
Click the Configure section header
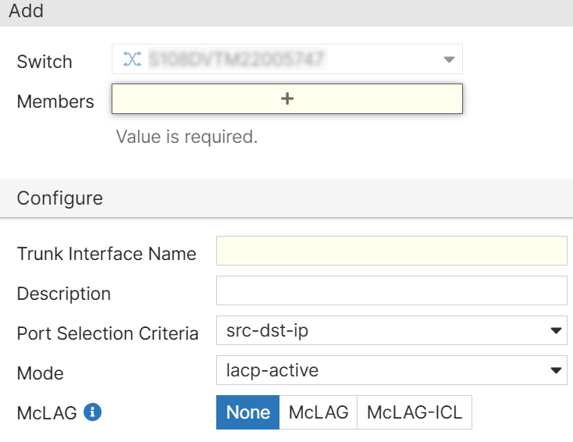(x=286, y=198)
